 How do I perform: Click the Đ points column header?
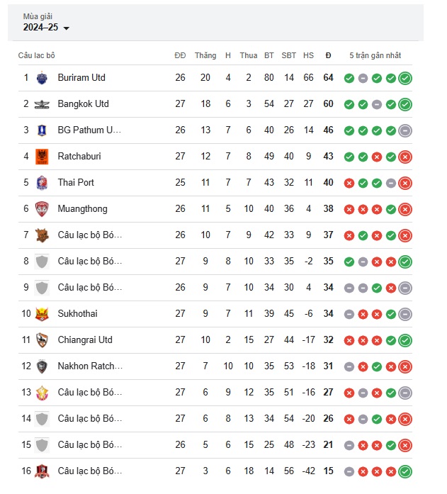click(328, 55)
